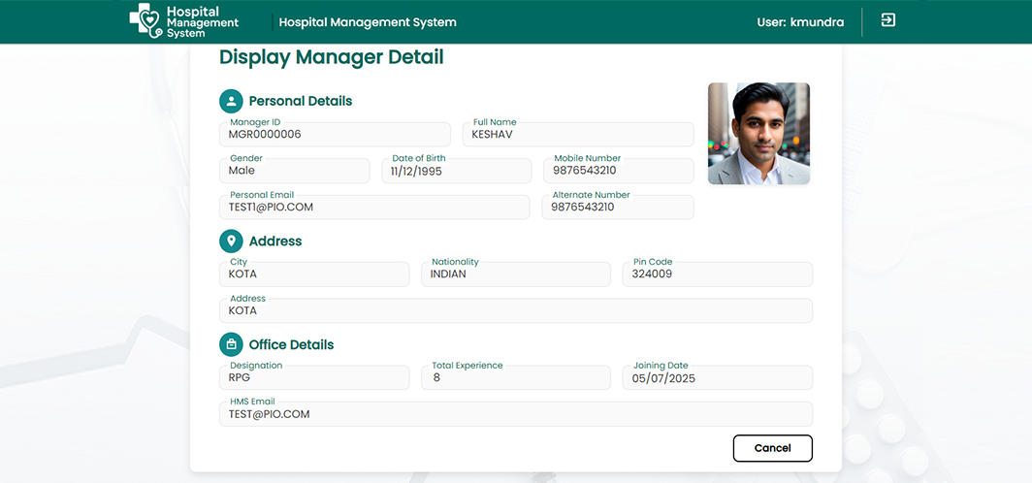Open the Date of Birth field
This screenshot has height=483, width=1032.
tap(456, 171)
